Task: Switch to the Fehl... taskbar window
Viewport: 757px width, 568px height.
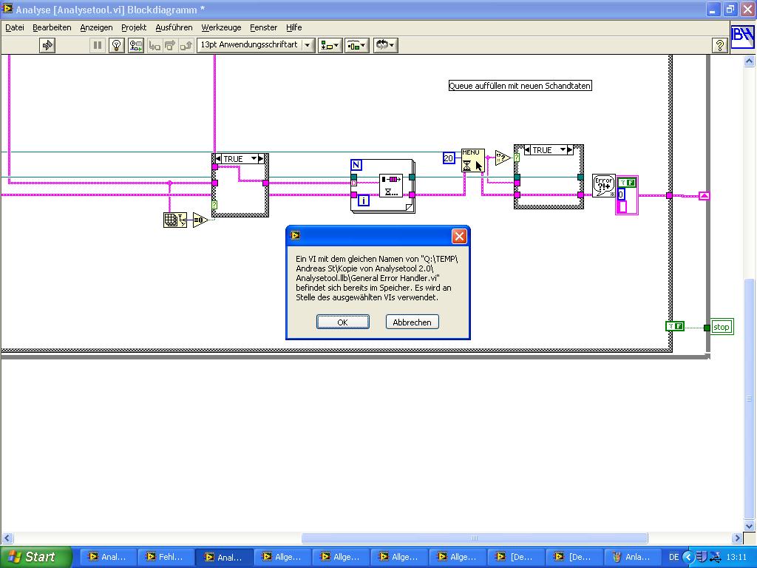Action: [x=166, y=557]
